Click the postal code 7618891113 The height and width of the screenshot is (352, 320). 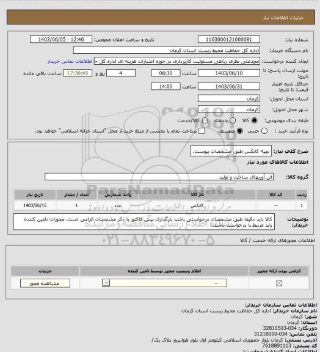pos(277,346)
